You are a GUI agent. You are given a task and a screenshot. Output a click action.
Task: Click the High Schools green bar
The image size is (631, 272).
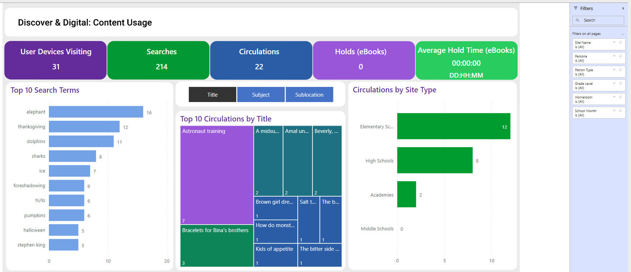(x=435, y=160)
